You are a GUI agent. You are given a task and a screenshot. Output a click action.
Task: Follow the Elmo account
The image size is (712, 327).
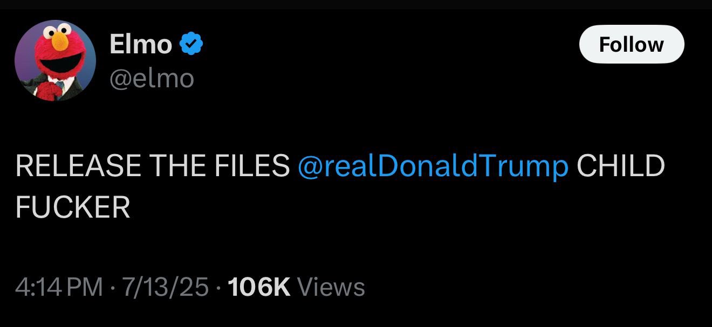632,44
